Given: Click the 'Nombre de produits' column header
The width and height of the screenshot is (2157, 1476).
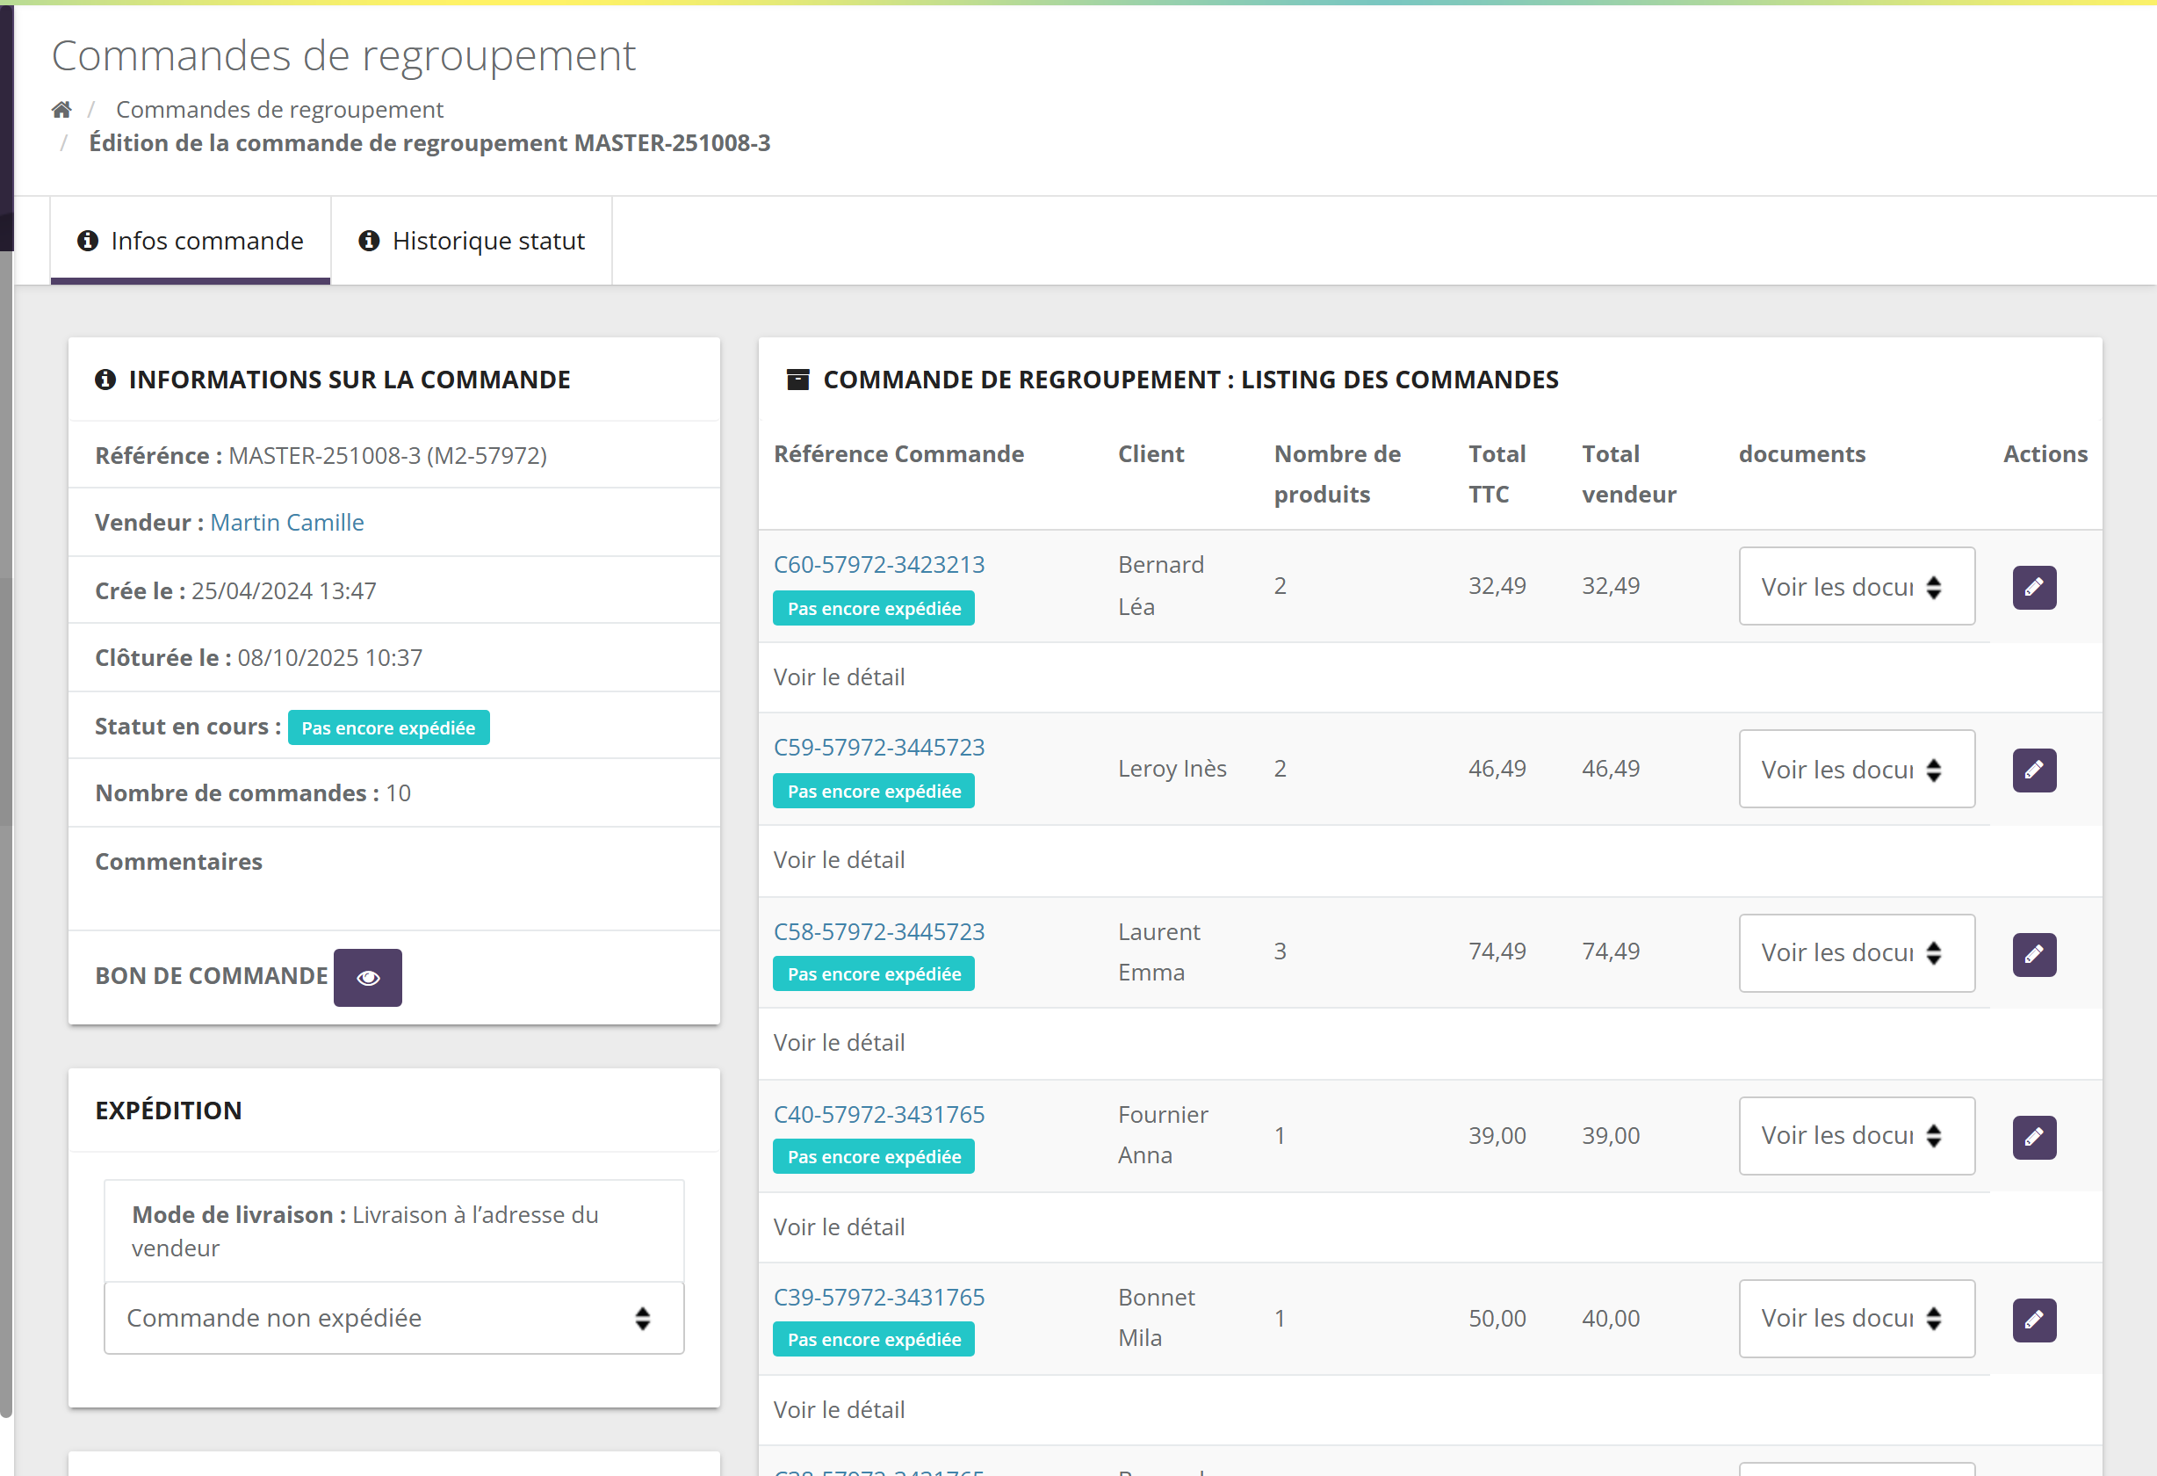Looking at the screenshot, I should coord(1337,474).
